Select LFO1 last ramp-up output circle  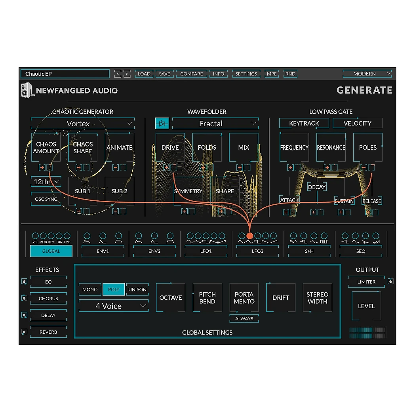click(222, 236)
